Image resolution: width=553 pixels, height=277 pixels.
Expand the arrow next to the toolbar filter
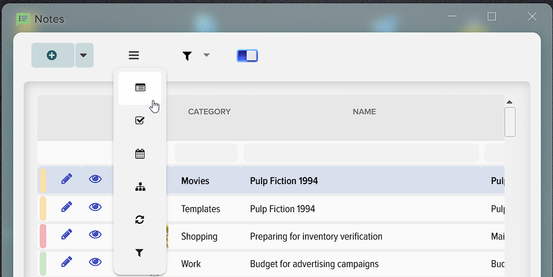(x=207, y=55)
